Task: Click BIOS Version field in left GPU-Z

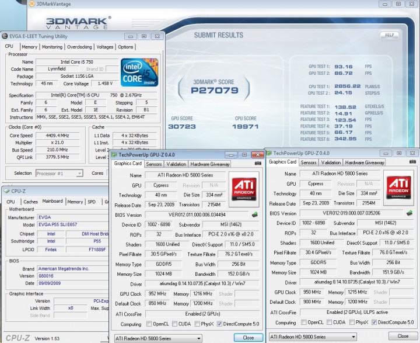Action: pyautogui.click(x=197, y=214)
